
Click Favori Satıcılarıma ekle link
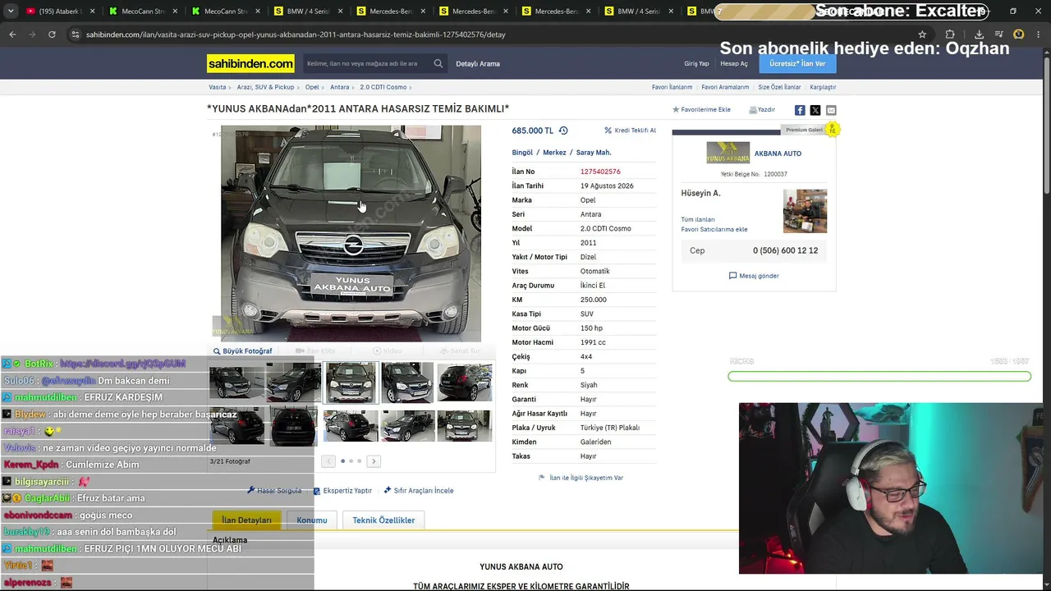pyautogui.click(x=714, y=230)
